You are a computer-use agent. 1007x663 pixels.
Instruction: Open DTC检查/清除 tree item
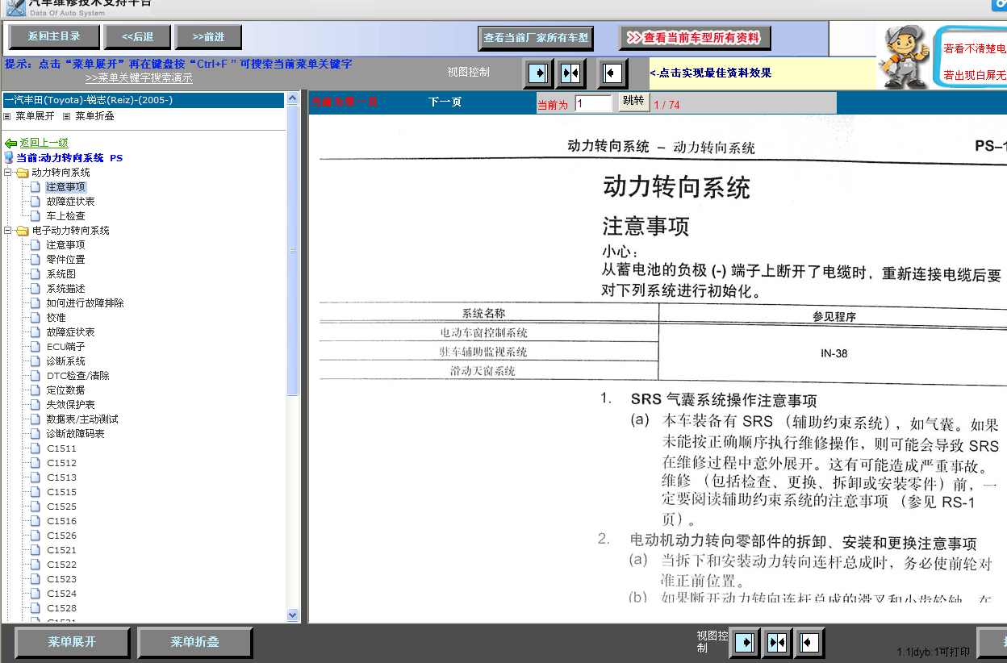click(77, 376)
